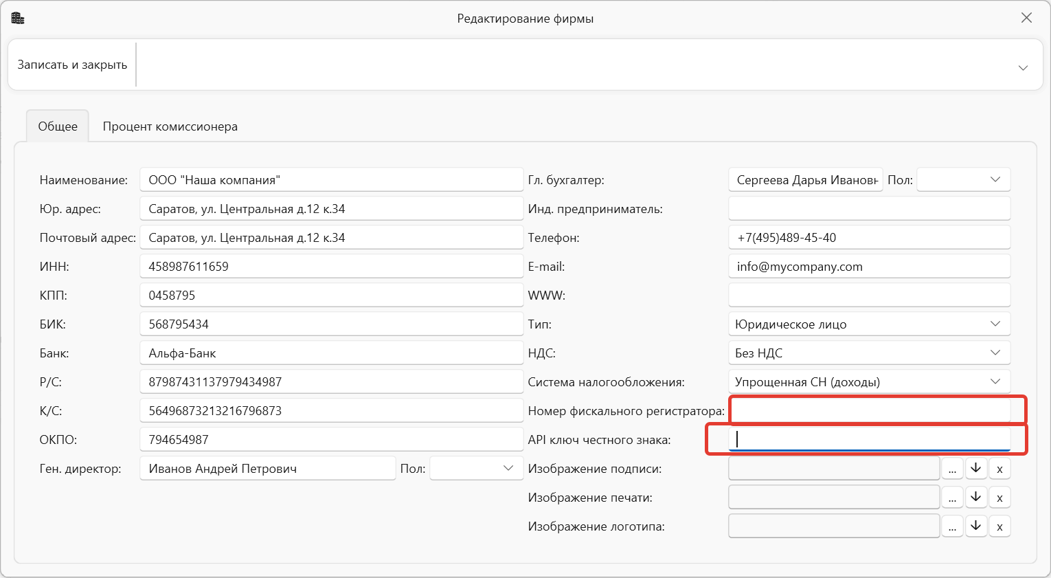1051x578 pixels.
Task: Click the app icon in title bar
Action: click(x=18, y=18)
